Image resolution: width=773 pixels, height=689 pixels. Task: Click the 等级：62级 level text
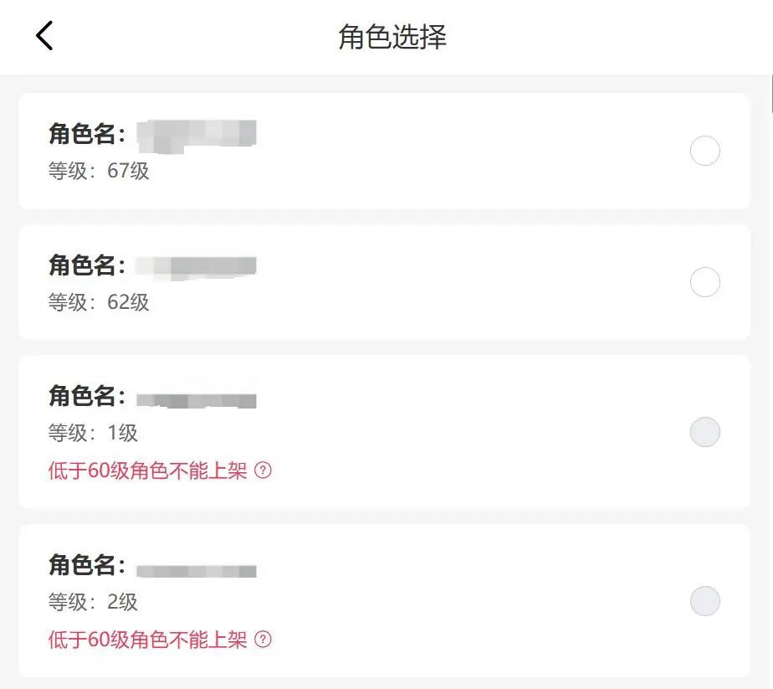tap(99, 302)
